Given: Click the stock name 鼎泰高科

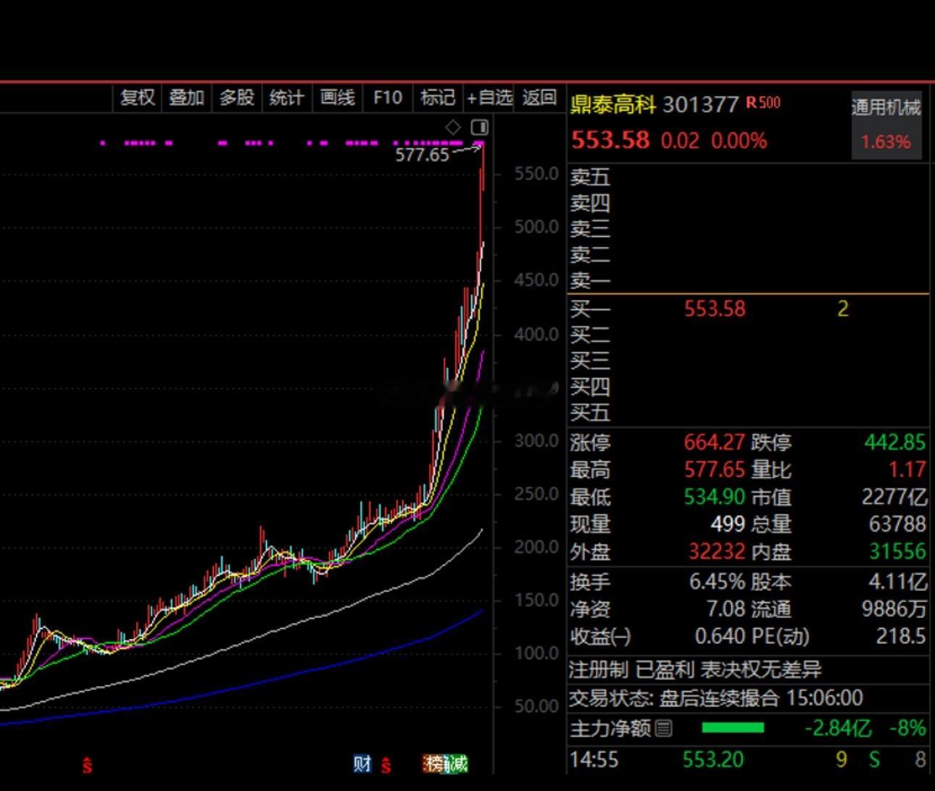Looking at the screenshot, I should point(612,105).
